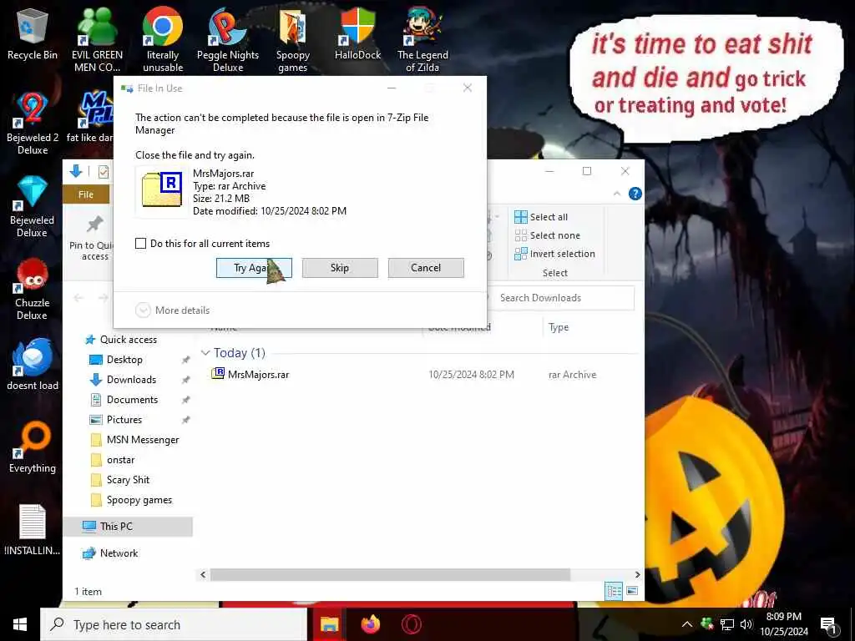The width and height of the screenshot is (855, 641).
Task: Open 'fat like dar' desktop shortcut
Action: [90, 117]
